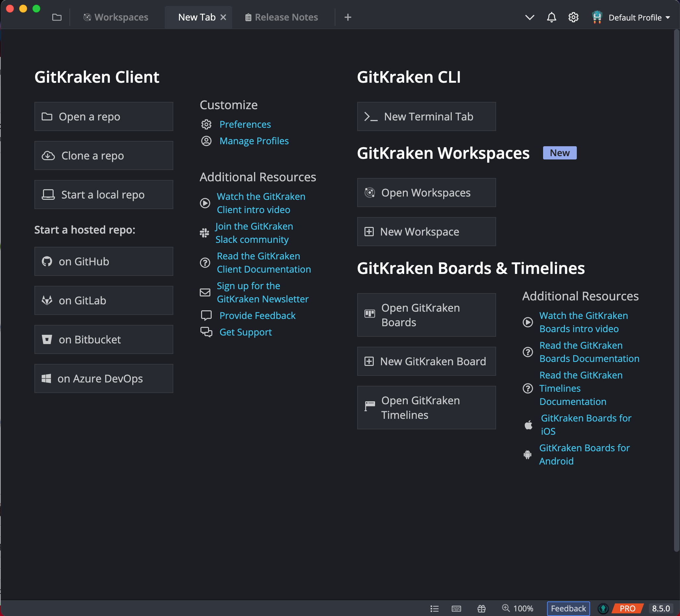Switch to the Release Notes tab

coord(281,17)
